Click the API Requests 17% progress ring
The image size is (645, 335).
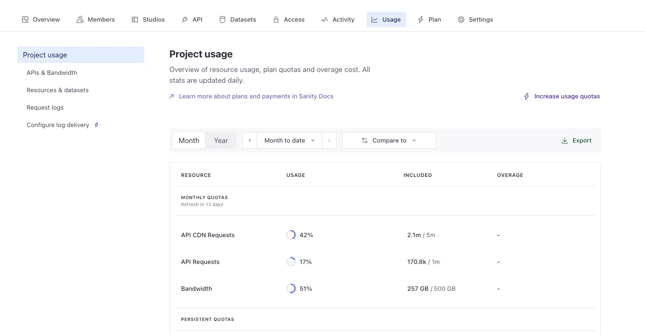[291, 262]
